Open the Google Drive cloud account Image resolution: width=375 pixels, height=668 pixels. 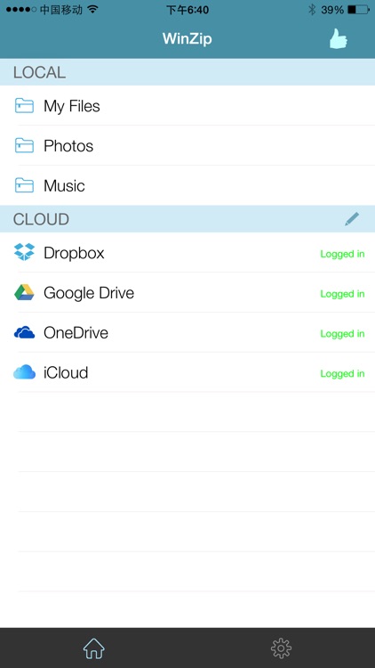pos(187,293)
